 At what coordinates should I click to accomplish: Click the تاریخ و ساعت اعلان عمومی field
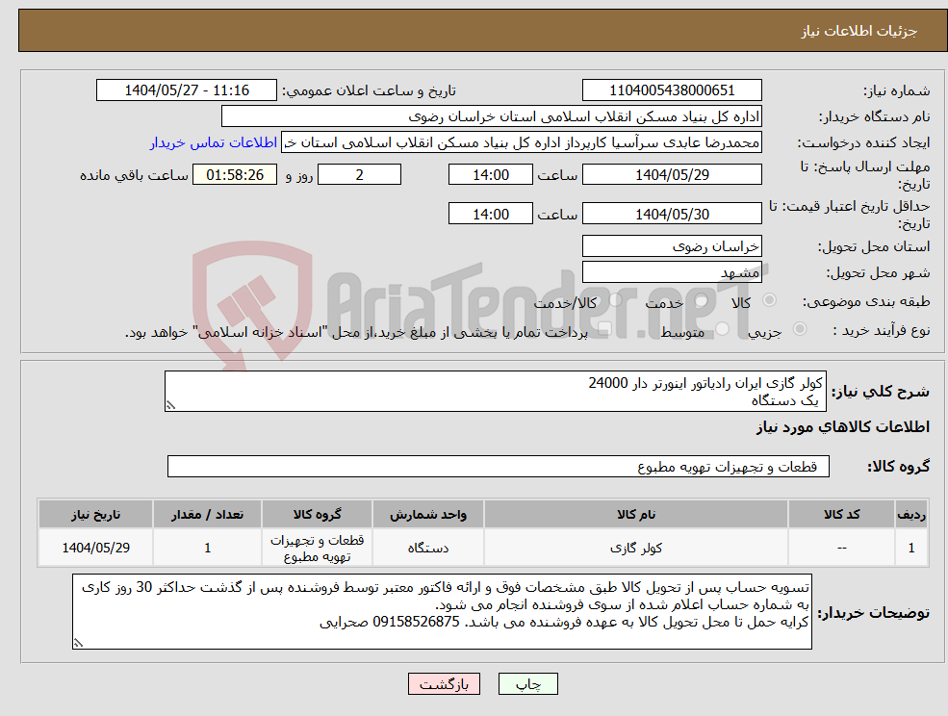188,89
